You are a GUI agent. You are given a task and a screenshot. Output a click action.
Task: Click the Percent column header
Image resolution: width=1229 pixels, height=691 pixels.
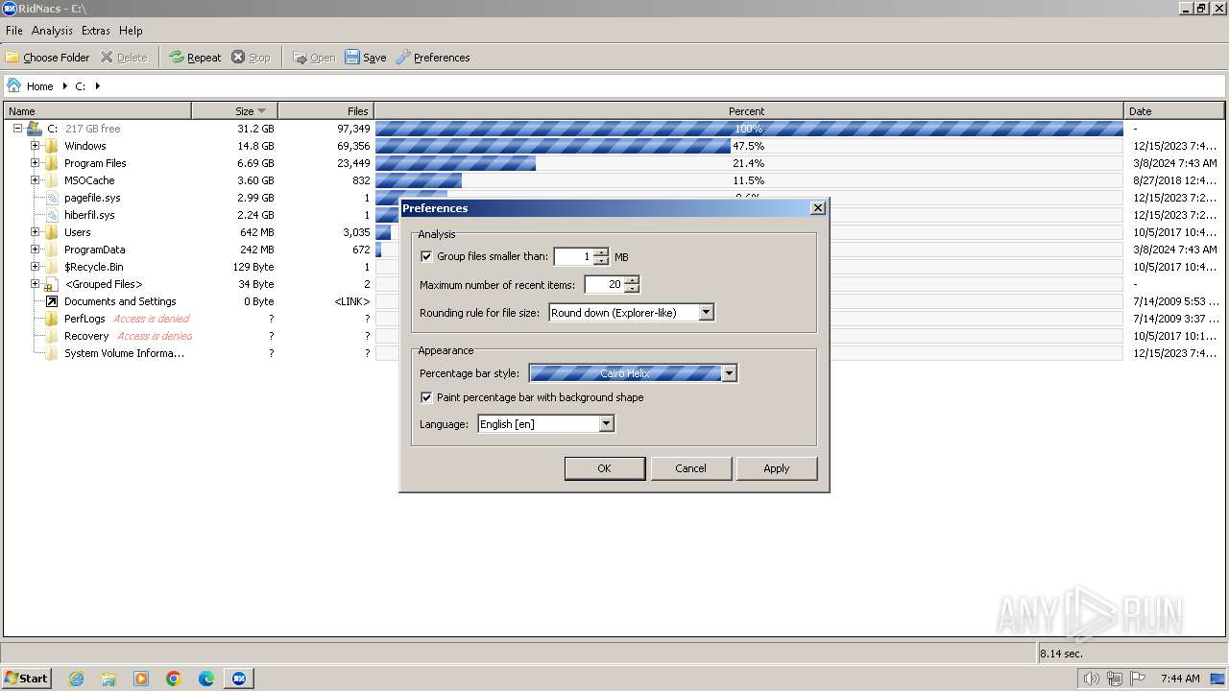coord(748,111)
